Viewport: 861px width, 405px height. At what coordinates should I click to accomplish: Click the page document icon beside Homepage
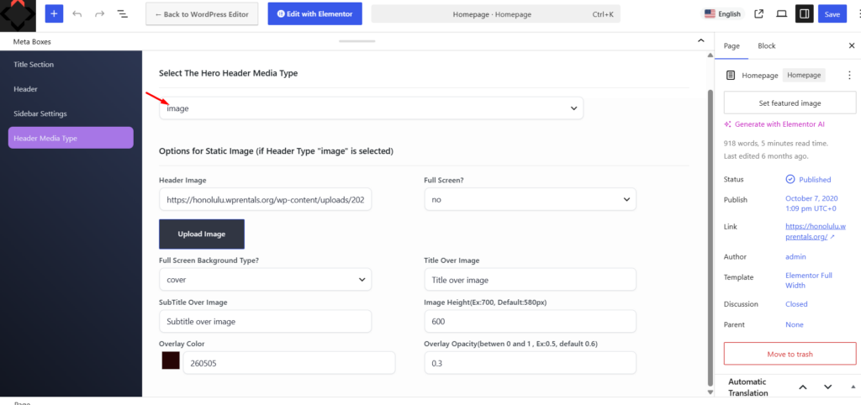[731, 75]
